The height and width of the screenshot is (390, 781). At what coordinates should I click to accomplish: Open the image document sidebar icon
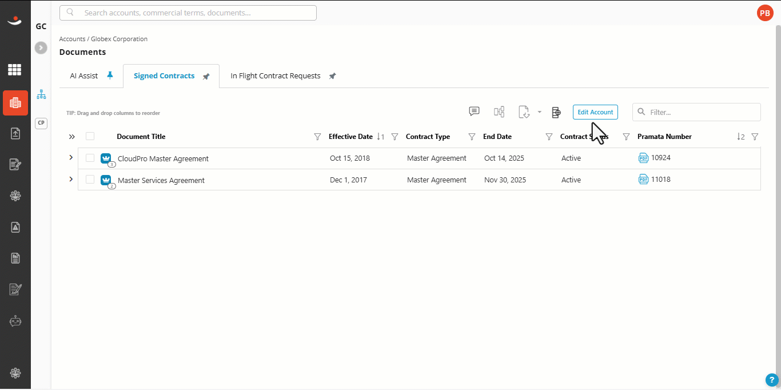click(x=15, y=227)
